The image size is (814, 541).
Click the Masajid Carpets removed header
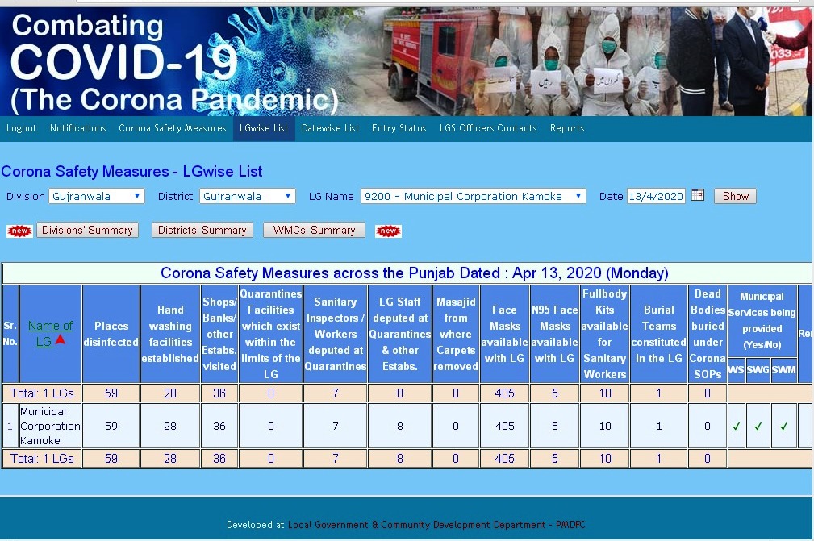pos(456,334)
